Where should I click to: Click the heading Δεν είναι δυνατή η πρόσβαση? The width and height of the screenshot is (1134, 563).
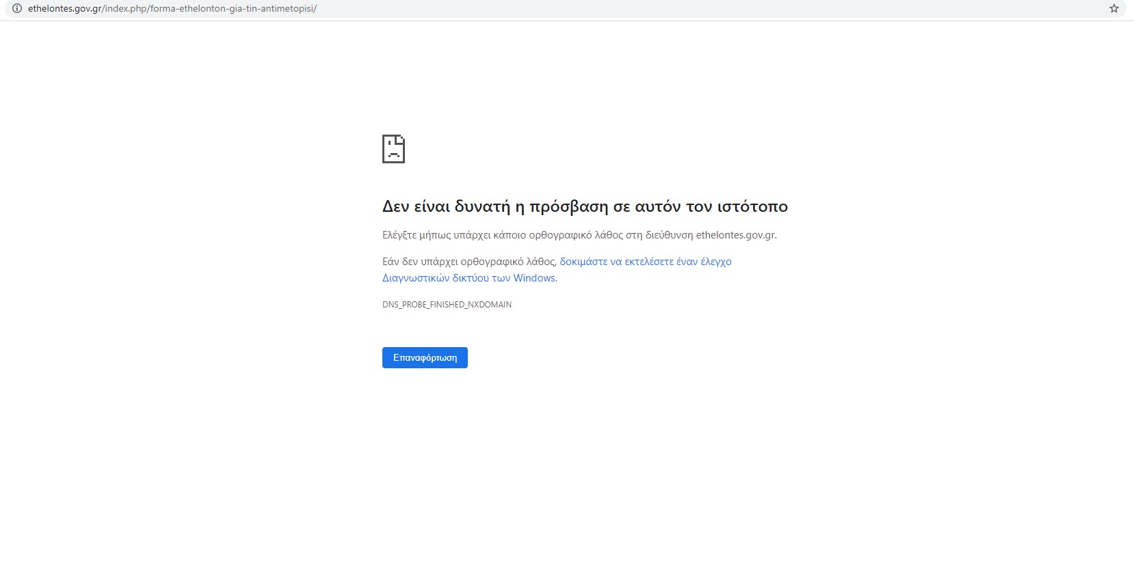click(585, 206)
